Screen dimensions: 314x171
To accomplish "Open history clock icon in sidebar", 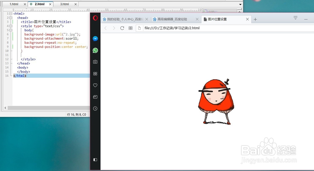I will coord(95,108).
